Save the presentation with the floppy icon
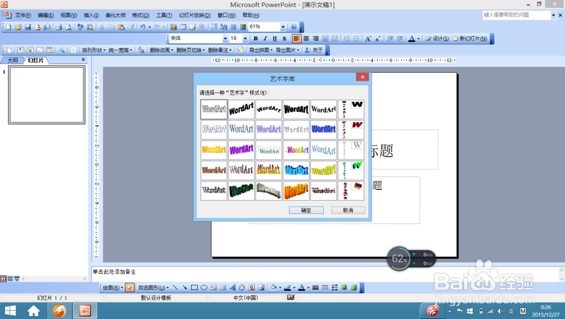 point(28,27)
